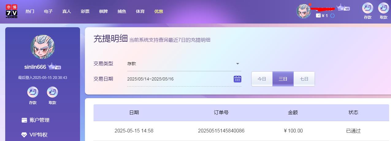The height and width of the screenshot is (141, 391).
Task: Click the 申博 7V.com site logo
Action: click(11, 11)
